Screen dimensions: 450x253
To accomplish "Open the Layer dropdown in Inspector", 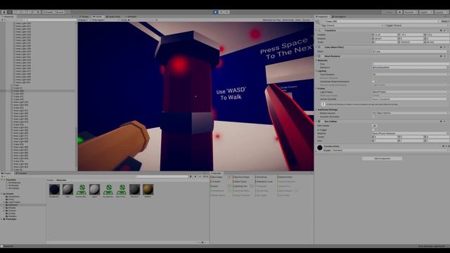I will pos(421,25).
